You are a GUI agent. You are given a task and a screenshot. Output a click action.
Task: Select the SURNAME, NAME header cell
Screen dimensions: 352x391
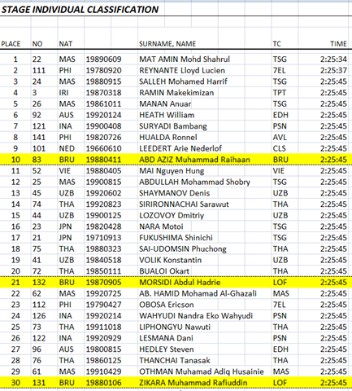click(167, 44)
